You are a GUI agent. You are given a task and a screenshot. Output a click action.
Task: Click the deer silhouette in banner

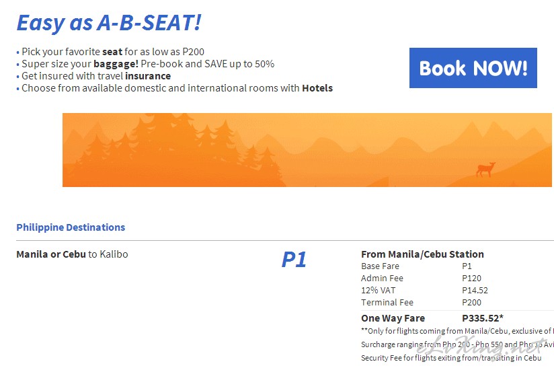tap(486, 170)
